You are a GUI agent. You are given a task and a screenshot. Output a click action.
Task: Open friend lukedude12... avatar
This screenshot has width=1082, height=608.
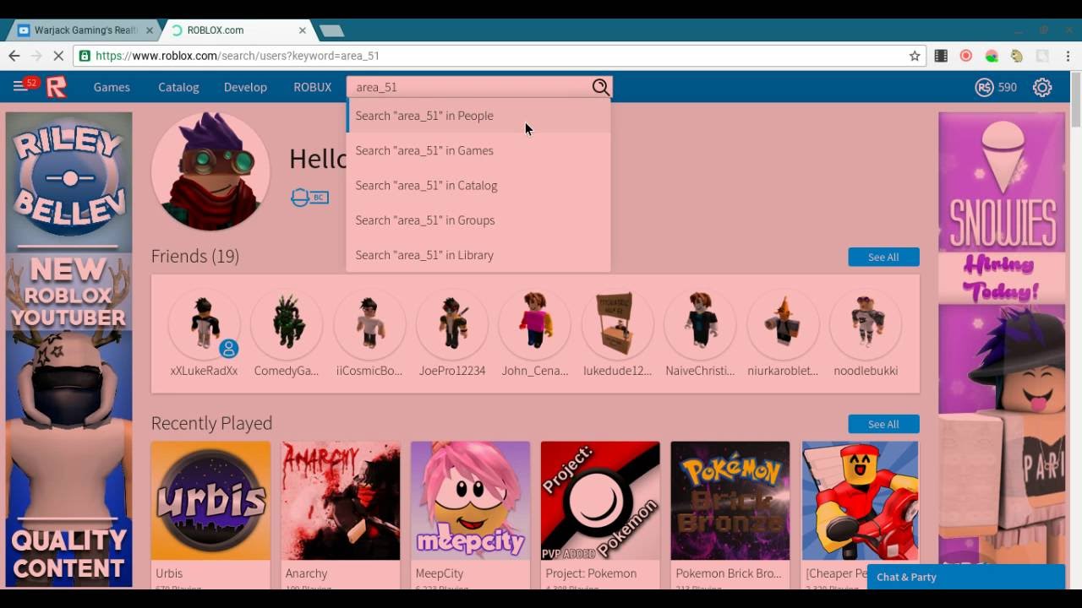(617, 323)
